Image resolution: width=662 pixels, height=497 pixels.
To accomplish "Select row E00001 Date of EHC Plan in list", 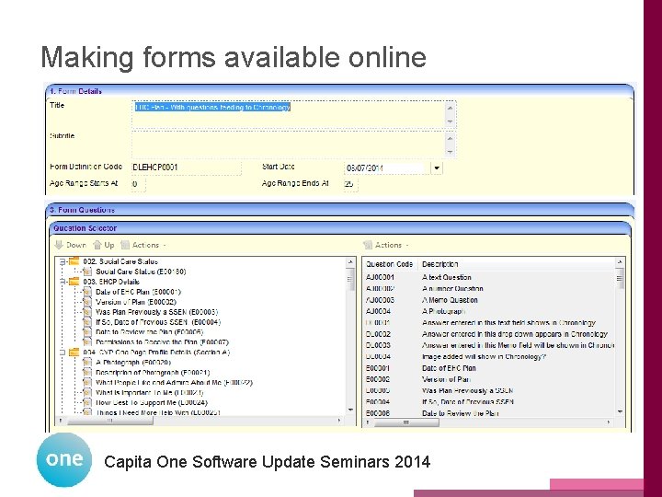I will tap(489, 368).
